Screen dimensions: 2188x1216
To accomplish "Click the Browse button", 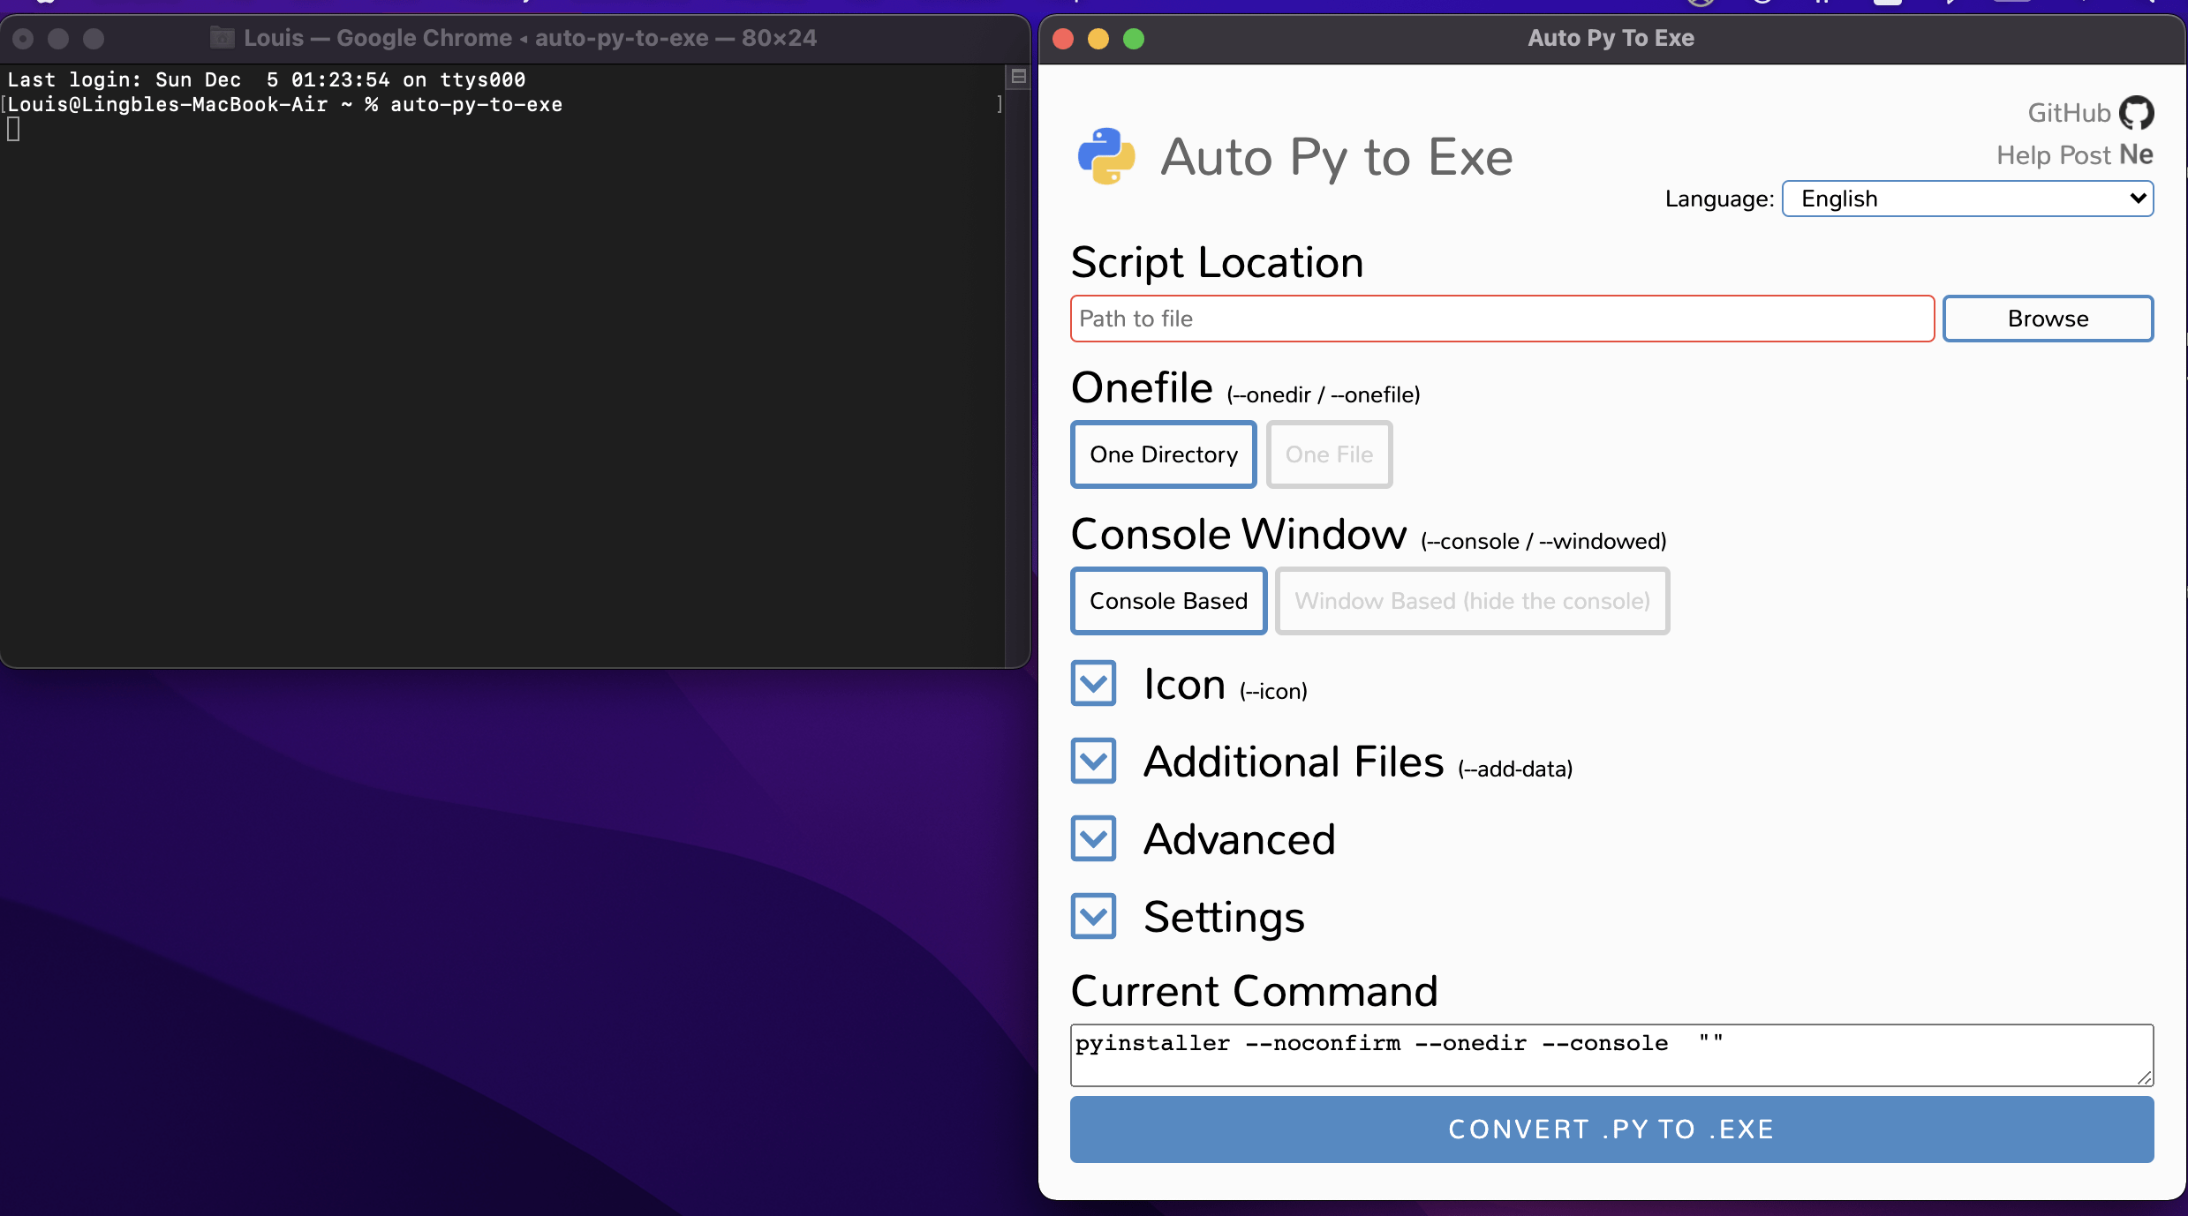I will pyautogui.click(x=2048, y=319).
